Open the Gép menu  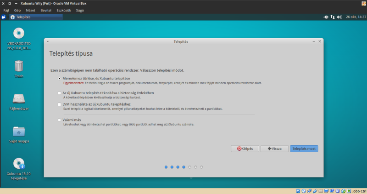(x=17, y=10)
